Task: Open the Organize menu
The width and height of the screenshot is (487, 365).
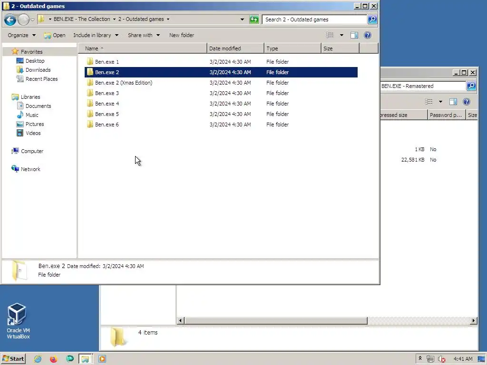Action: point(21,35)
